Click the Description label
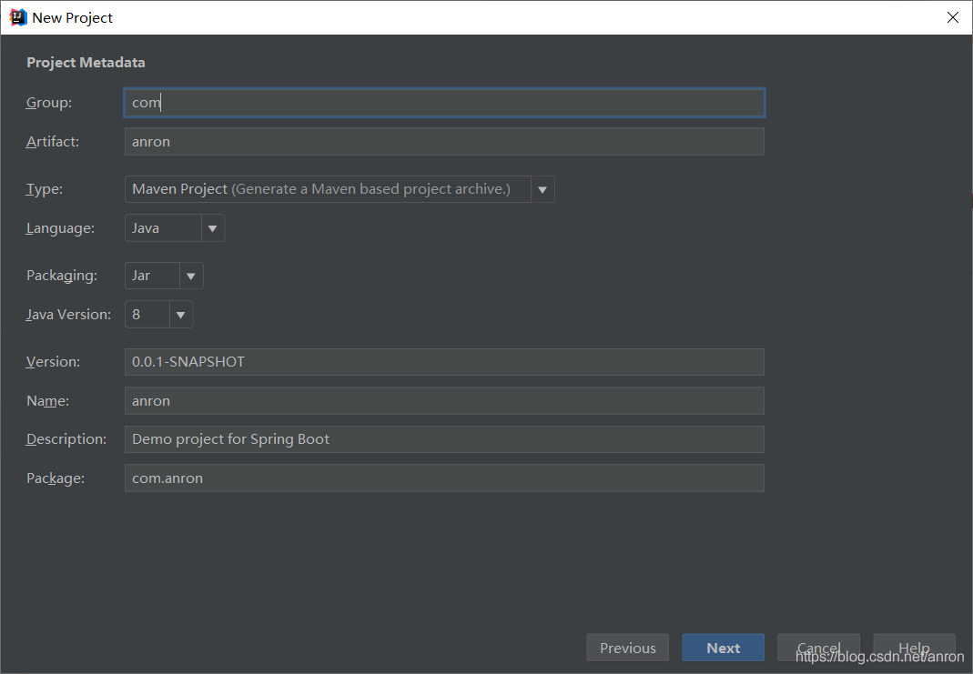973x674 pixels. pyautogui.click(x=66, y=439)
